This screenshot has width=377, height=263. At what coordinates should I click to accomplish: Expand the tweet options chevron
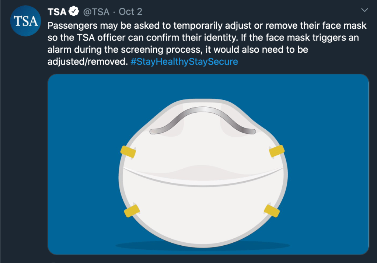click(x=364, y=10)
